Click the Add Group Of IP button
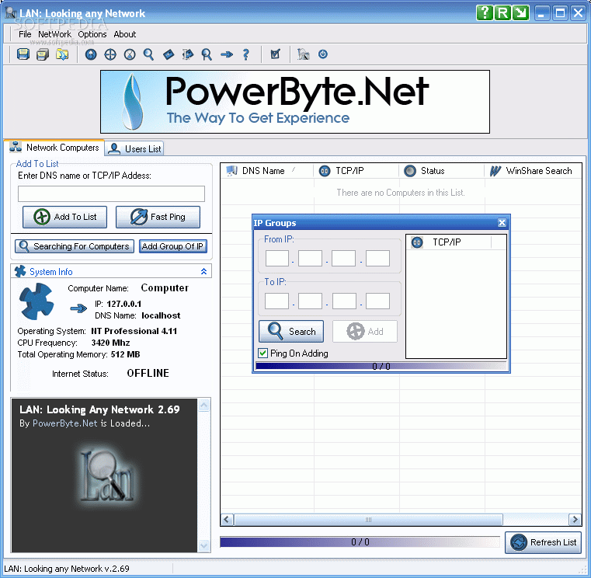The width and height of the screenshot is (591, 578). (173, 246)
